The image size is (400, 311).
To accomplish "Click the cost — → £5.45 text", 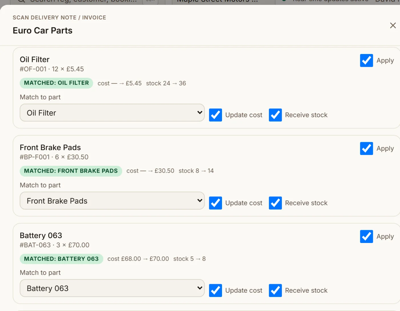I will coord(119,83).
